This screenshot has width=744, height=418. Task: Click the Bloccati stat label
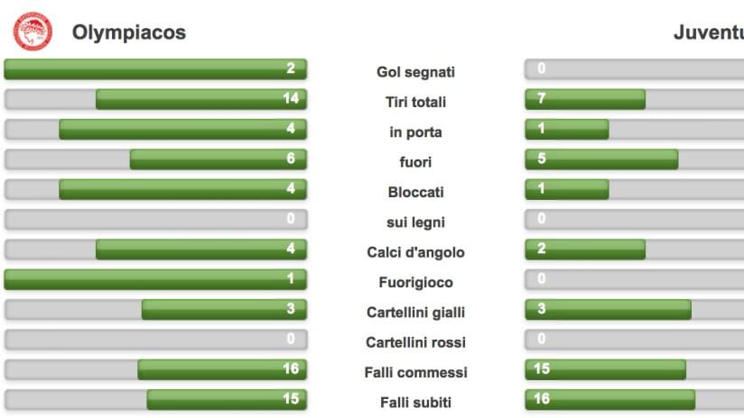click(x=415, y=192)
